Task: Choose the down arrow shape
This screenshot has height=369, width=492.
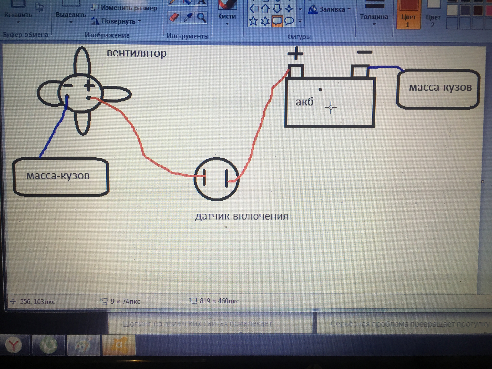Action: pyautogui.click(x=277, y=8)
